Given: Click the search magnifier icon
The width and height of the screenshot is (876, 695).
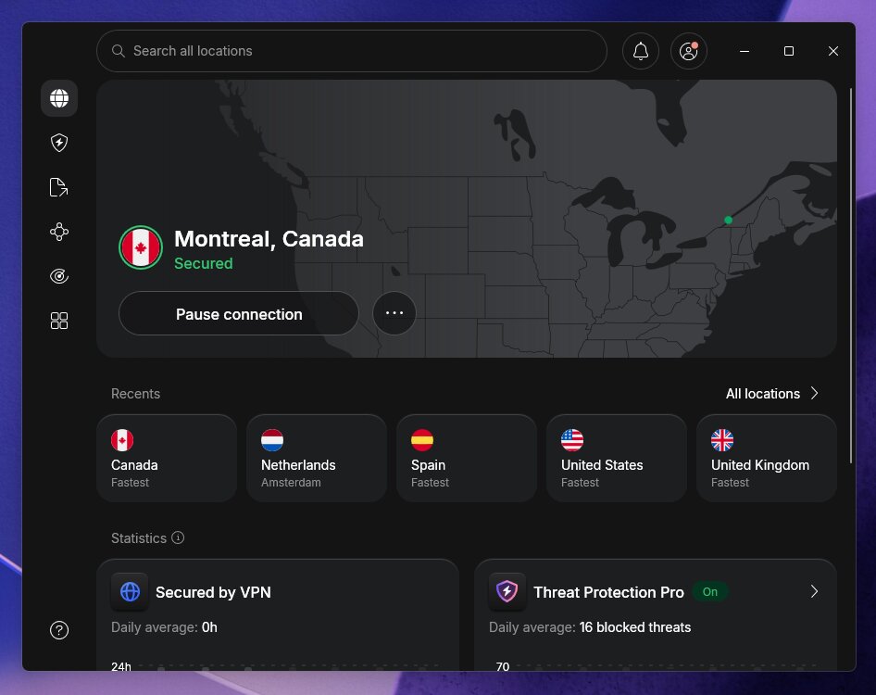Looking at the screenshot, I should (118, 51).
